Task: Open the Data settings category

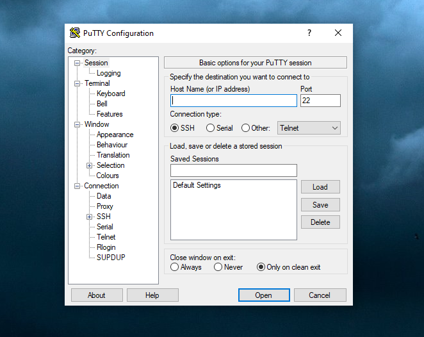Action: click(x=104, y=196)
